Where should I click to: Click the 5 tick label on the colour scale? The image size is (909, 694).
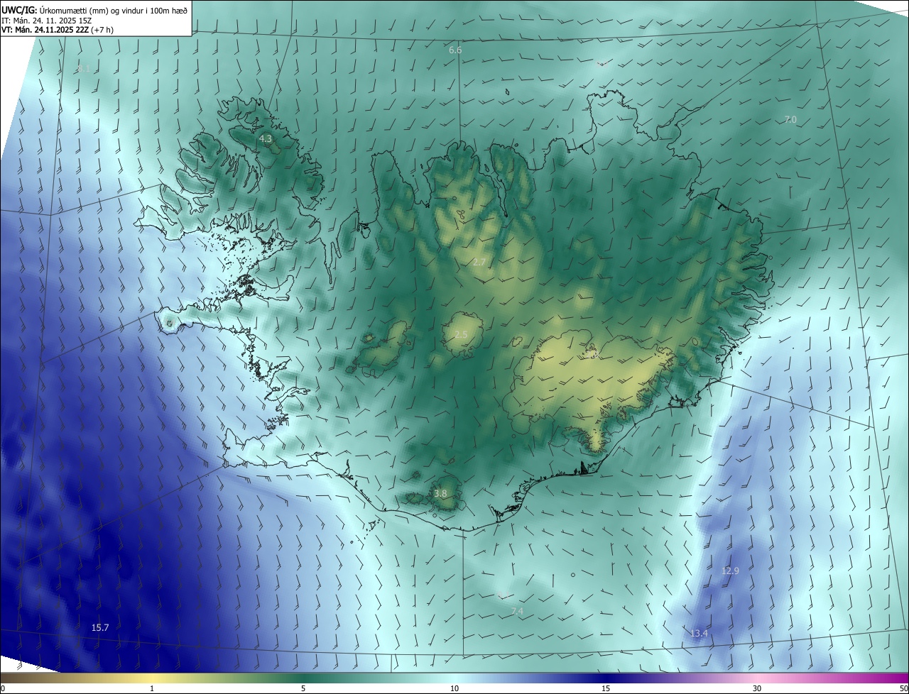[x=303, y=688]
